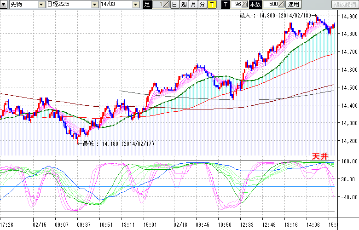The height and width of the screenshot is (230, 359).
Task: Click into the T value field showing 96
Action: click(236, 5)
